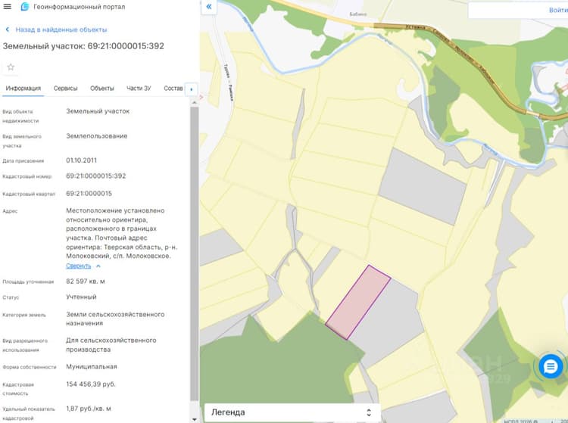Open the Объекты tab
The image size is (568, 423).
[101, 89]
